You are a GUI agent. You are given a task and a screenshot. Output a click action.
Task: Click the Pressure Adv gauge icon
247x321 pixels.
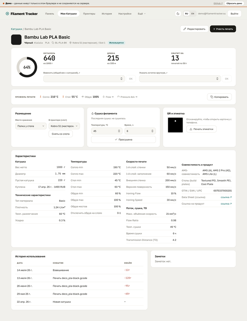(x=118, y=97)
